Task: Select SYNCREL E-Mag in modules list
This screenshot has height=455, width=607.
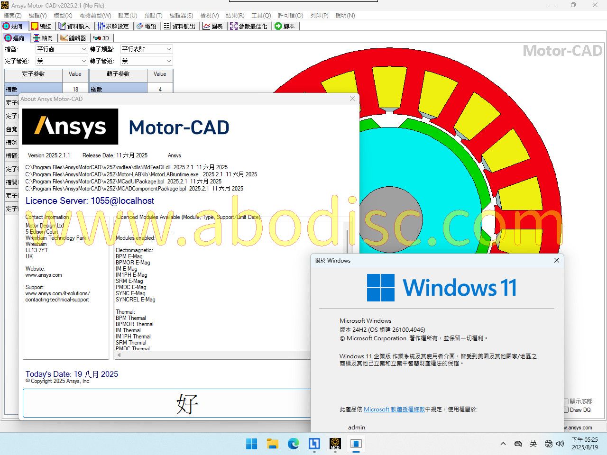Action: 136,300
